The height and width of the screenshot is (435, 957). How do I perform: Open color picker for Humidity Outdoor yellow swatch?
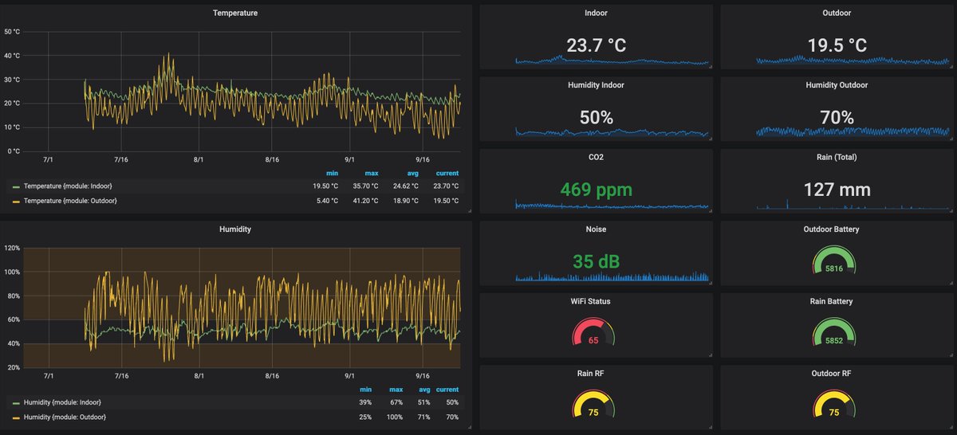[16, 417]
